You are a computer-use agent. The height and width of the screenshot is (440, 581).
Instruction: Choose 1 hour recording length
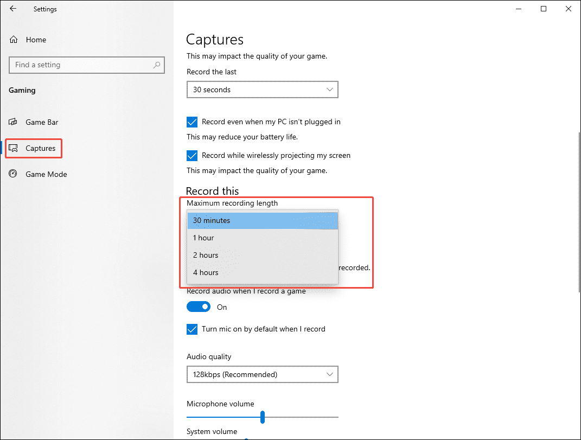(x=263, y=238)
